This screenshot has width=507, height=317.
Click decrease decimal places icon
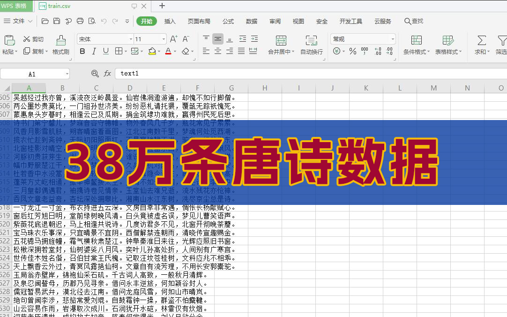pyautogui.click(x=389, y=51)
